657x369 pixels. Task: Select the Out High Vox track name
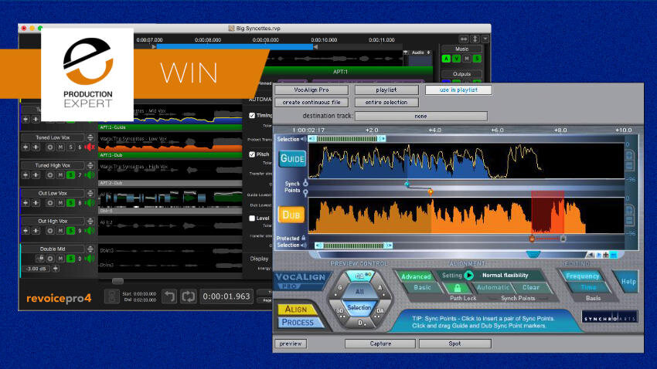click(x=53, y=221)
